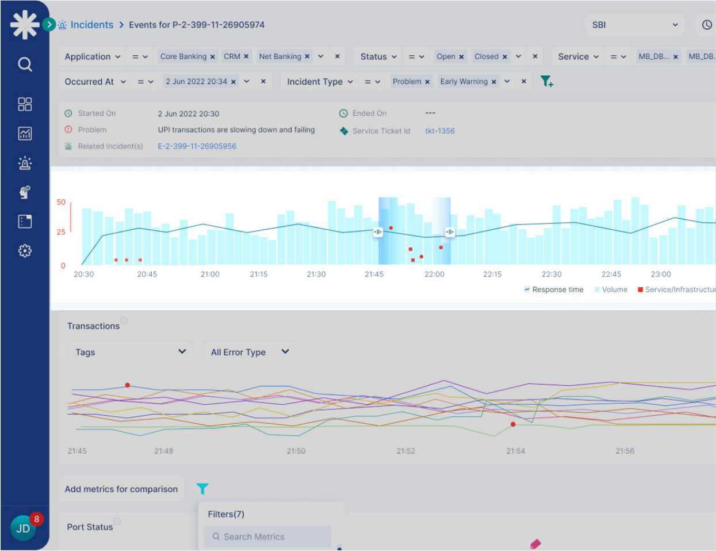Viewport: 716px width, 551px height.
Task: Open the analytics chart icon in sidebar
Action: click(x=25, y=134)
